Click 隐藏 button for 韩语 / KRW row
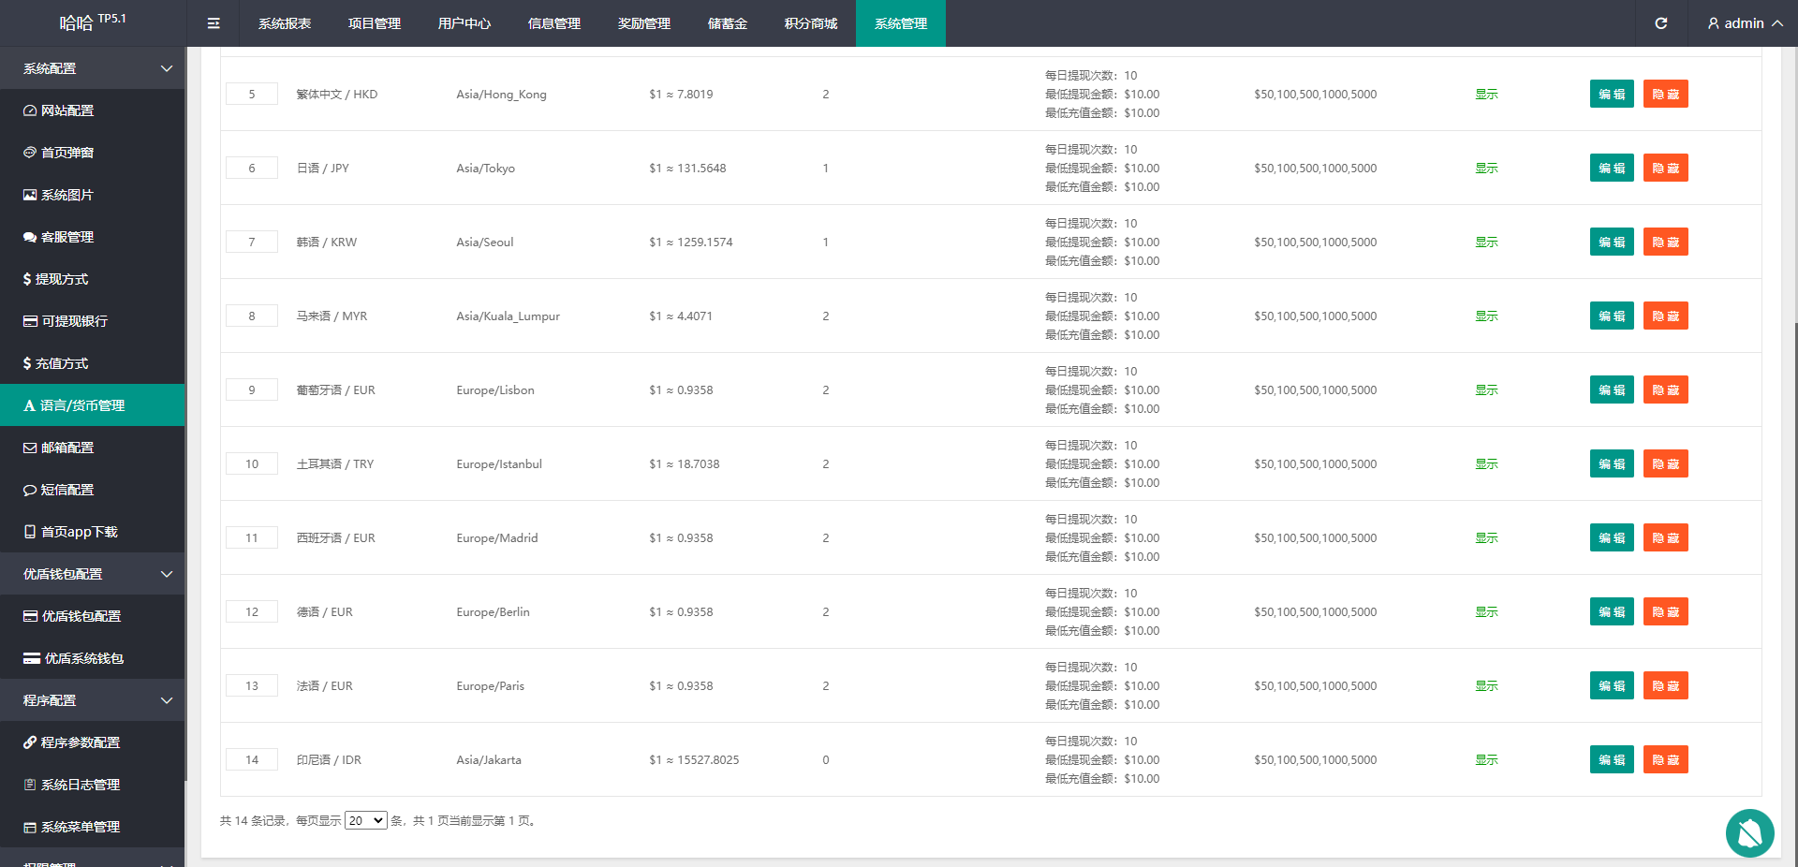 tap(1665, 242)
